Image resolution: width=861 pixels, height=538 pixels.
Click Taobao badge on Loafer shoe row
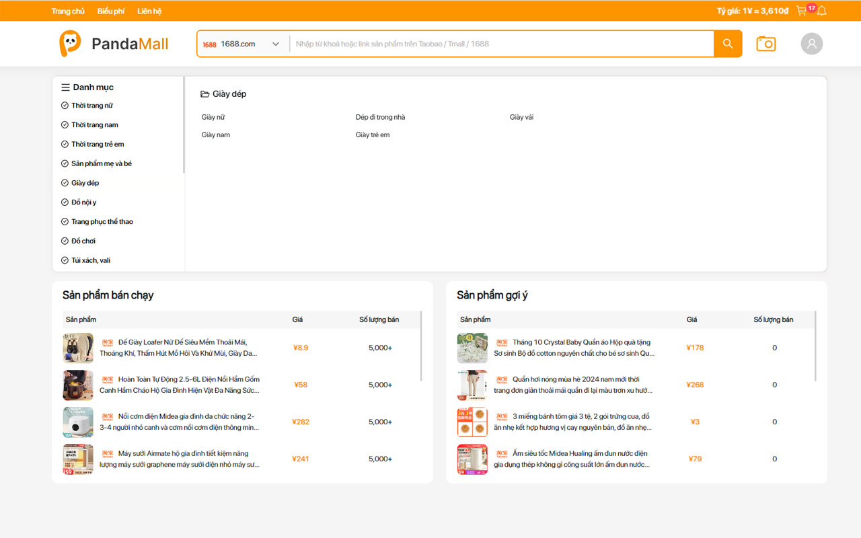click(108, 342)
